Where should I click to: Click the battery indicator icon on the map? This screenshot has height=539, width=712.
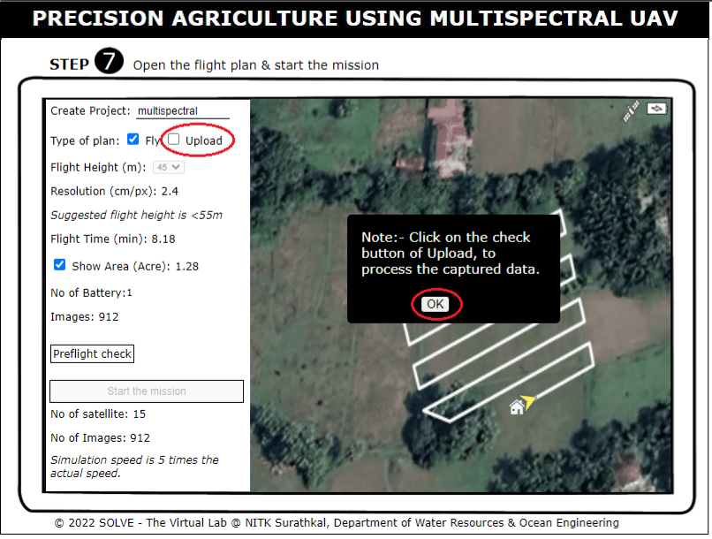[x=657, y=109]
